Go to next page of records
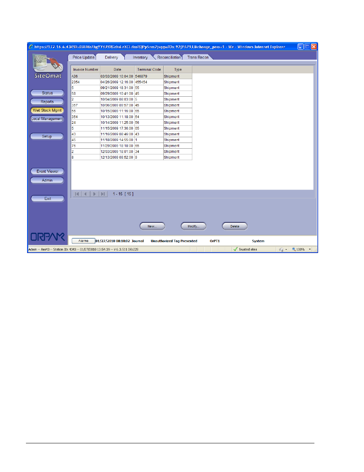Image resolution: width=364 pixels, height=472 pixels. coord(94,194)
